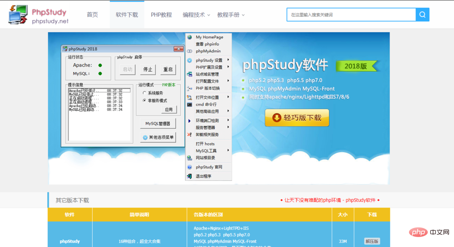Select the 系统服务 radio option
Image resolution: width=454 pixels, height=247 pixels.
tap(144, 93)
